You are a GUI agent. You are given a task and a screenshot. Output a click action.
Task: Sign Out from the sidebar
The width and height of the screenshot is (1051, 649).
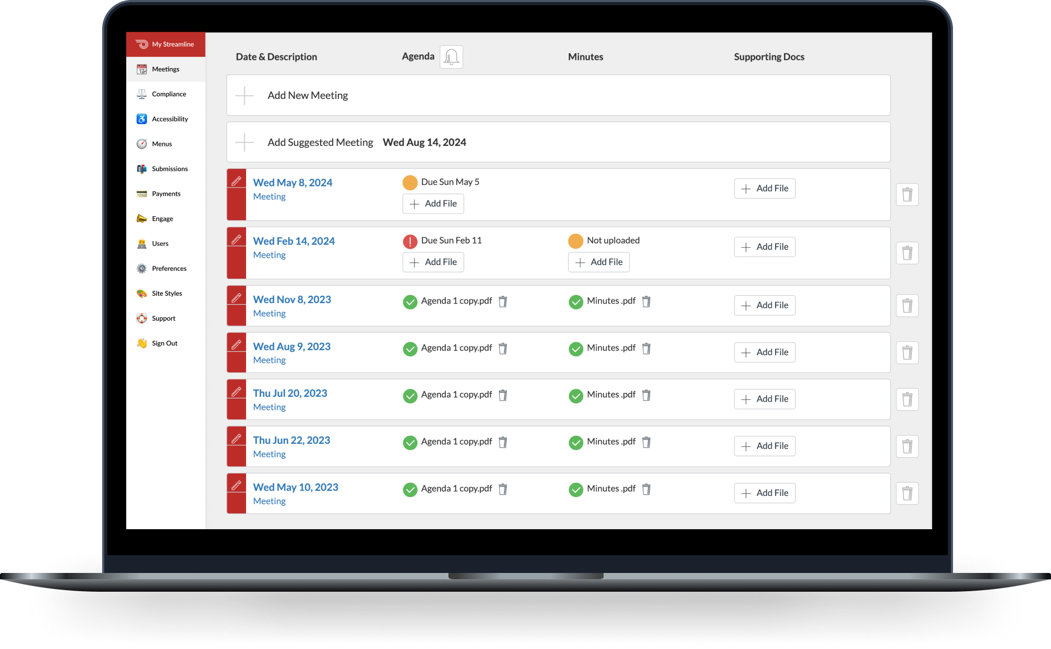(166, 343)
